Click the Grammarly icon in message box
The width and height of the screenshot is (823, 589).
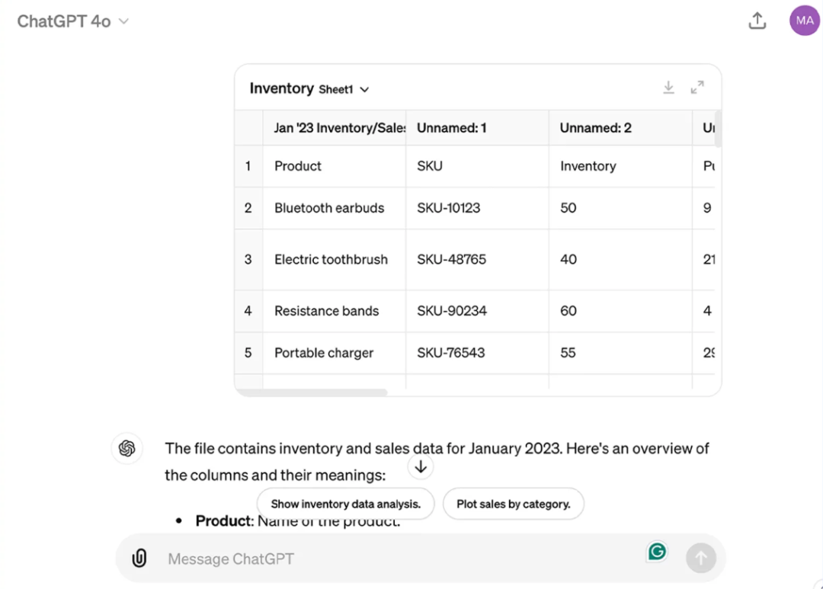[x=656, y=552]
